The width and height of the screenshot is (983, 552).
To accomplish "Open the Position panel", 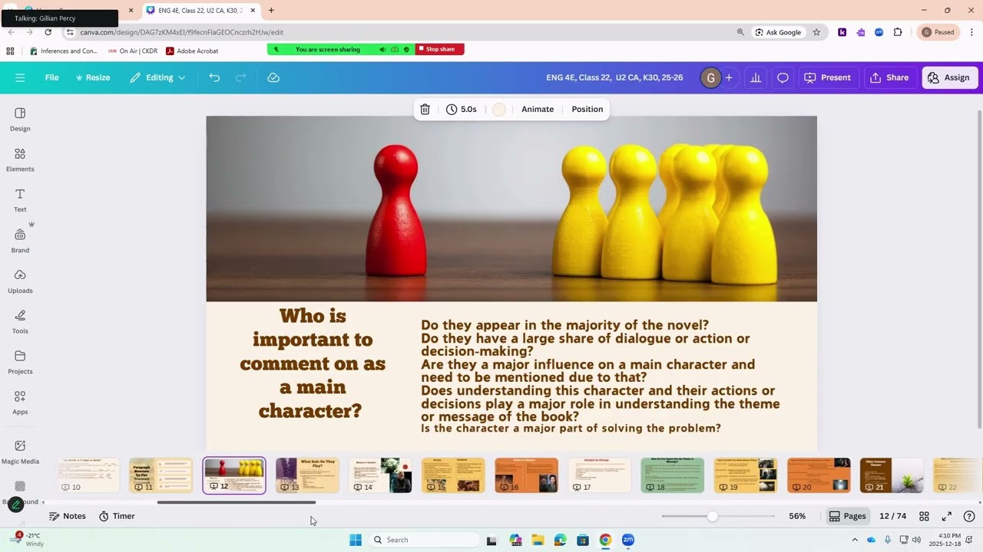I will [587, 109].
